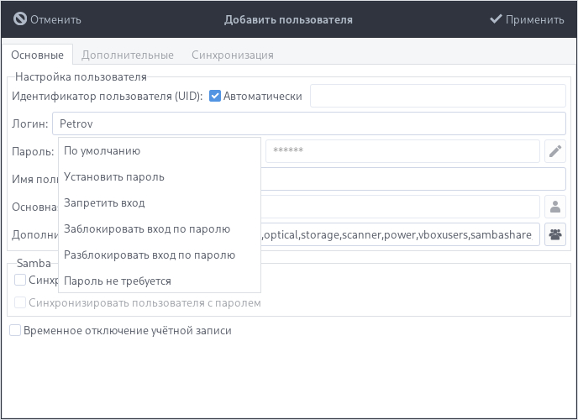
Task: Click the Логин field containing Petrov
Action: (308, 123)
